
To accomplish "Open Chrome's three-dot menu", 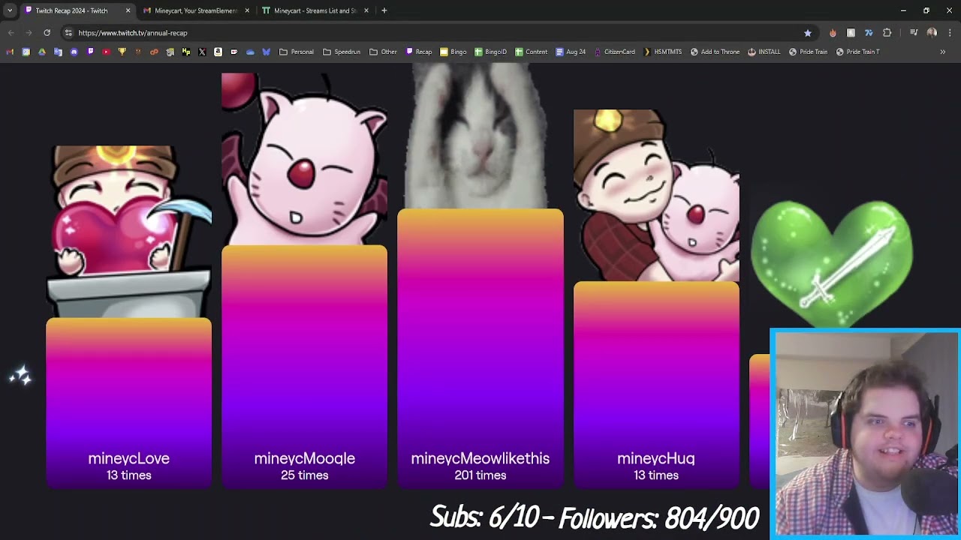I will [950, 33].
